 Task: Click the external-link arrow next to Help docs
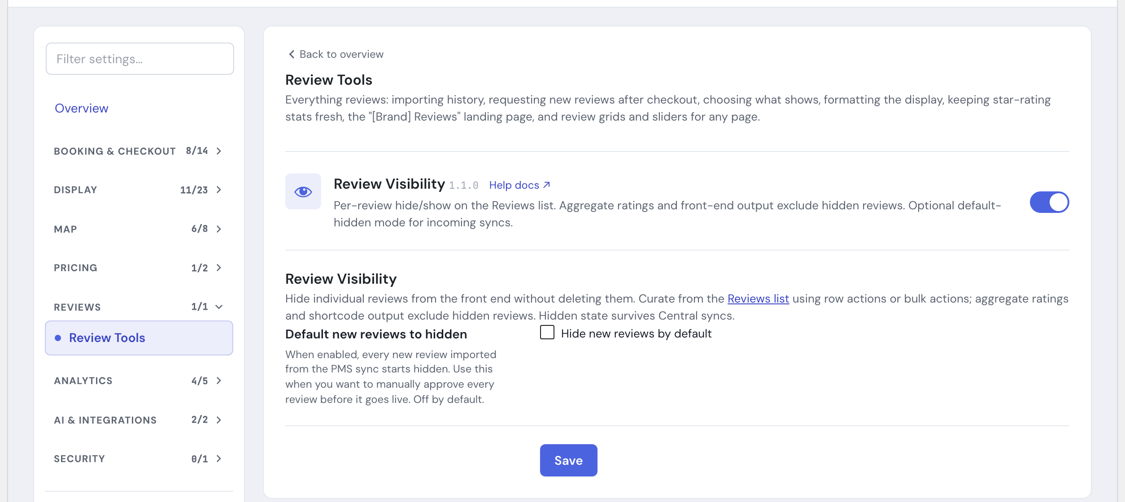(x=546, y=185)
